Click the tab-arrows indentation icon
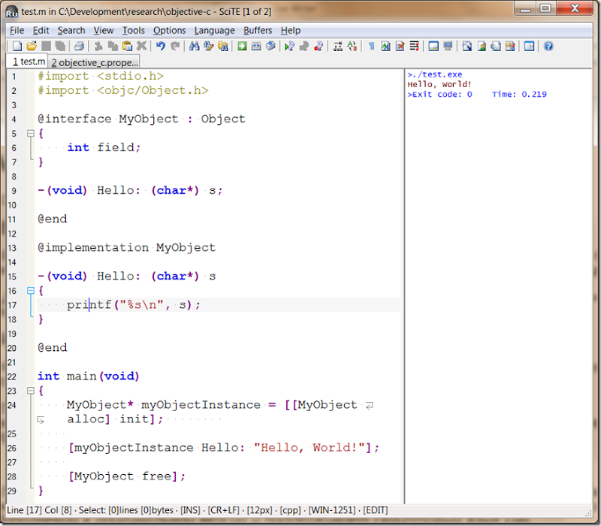 click(337, 47)
